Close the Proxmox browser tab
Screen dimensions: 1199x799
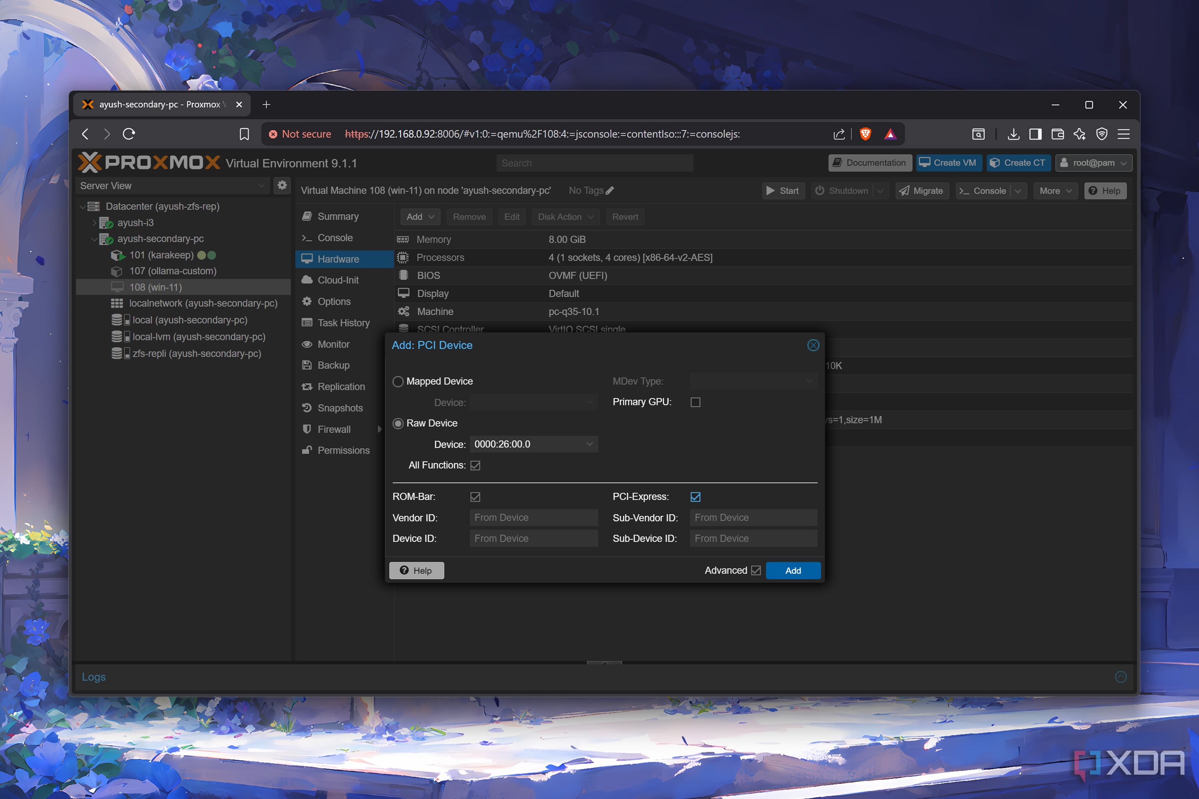tap(239, 104)
